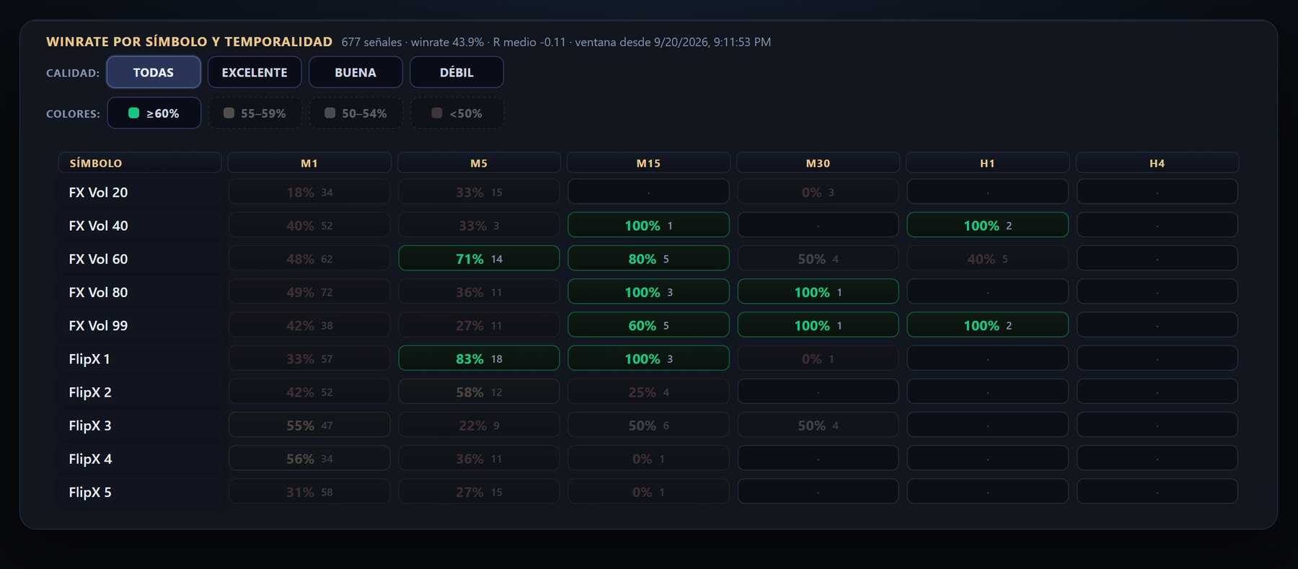Image resolution: width=1298 pixels, height=569 pixels.
Task: Click the M30 column header
Action: (818, 162)
